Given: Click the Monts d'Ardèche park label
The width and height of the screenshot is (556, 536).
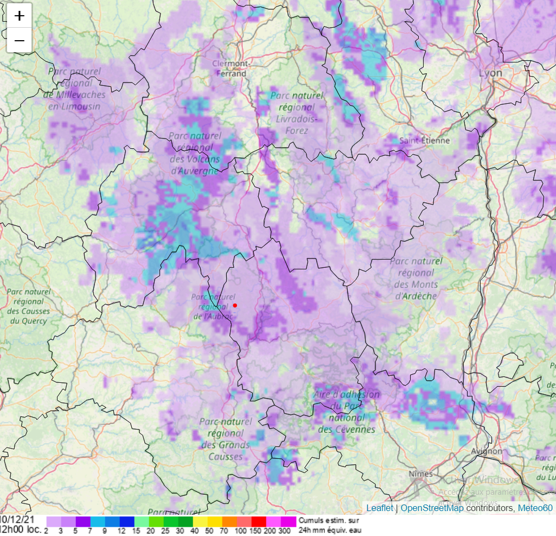Looking at the screenshot, I should coord(416,278).
